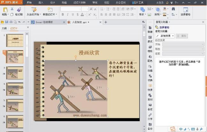Open the 图片工具 (Picture Tools) tab

pyautogui.click(x=138, y=3)
